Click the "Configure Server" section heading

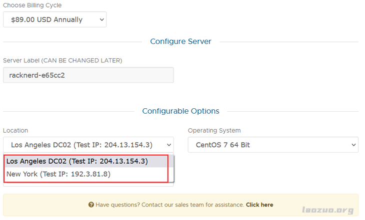coord(180,41)
